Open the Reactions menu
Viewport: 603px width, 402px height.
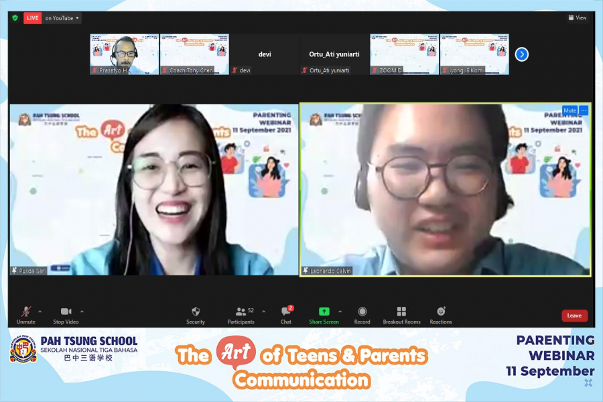[441, 312]
